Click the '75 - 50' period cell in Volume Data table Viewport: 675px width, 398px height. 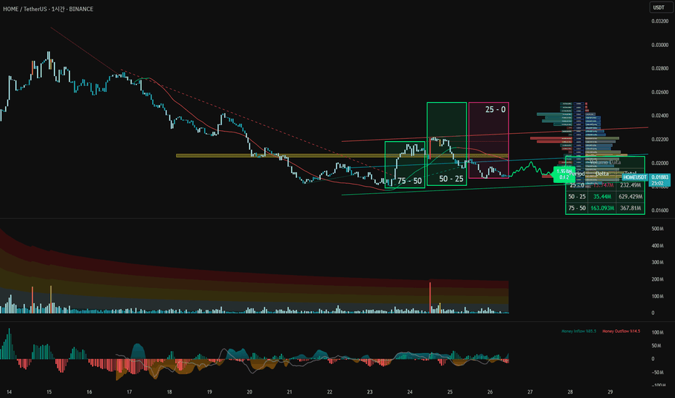577,208
